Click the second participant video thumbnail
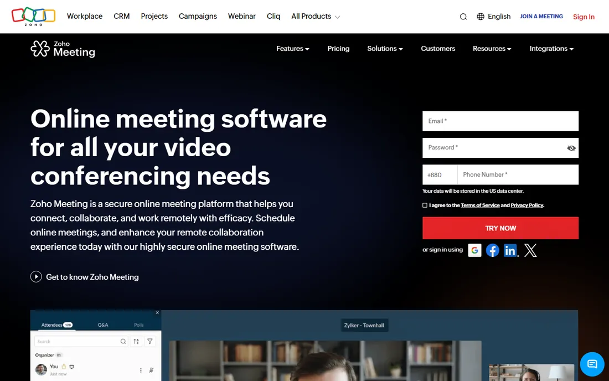Image resolution: width=609 pixels, height=381 pixels. [x=531, y=373]
